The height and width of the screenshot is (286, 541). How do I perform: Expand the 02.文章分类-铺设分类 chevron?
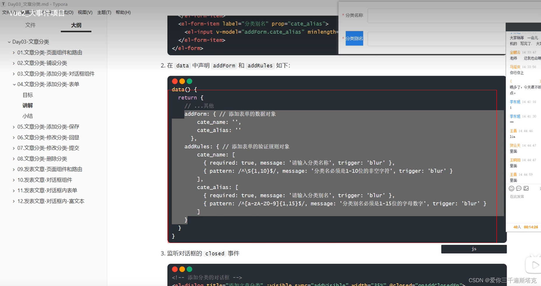point(14,63)
